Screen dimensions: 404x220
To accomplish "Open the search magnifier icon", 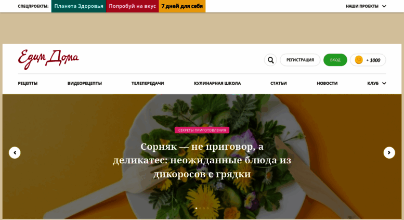I will (x=270, y=60).
